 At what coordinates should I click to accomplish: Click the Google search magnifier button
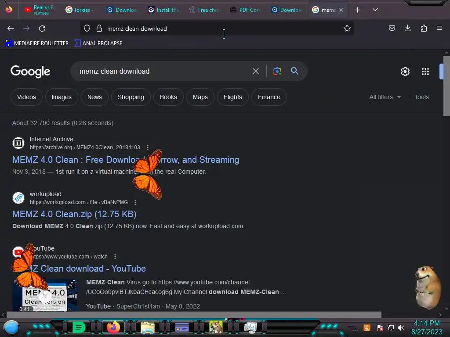[294, 71]
